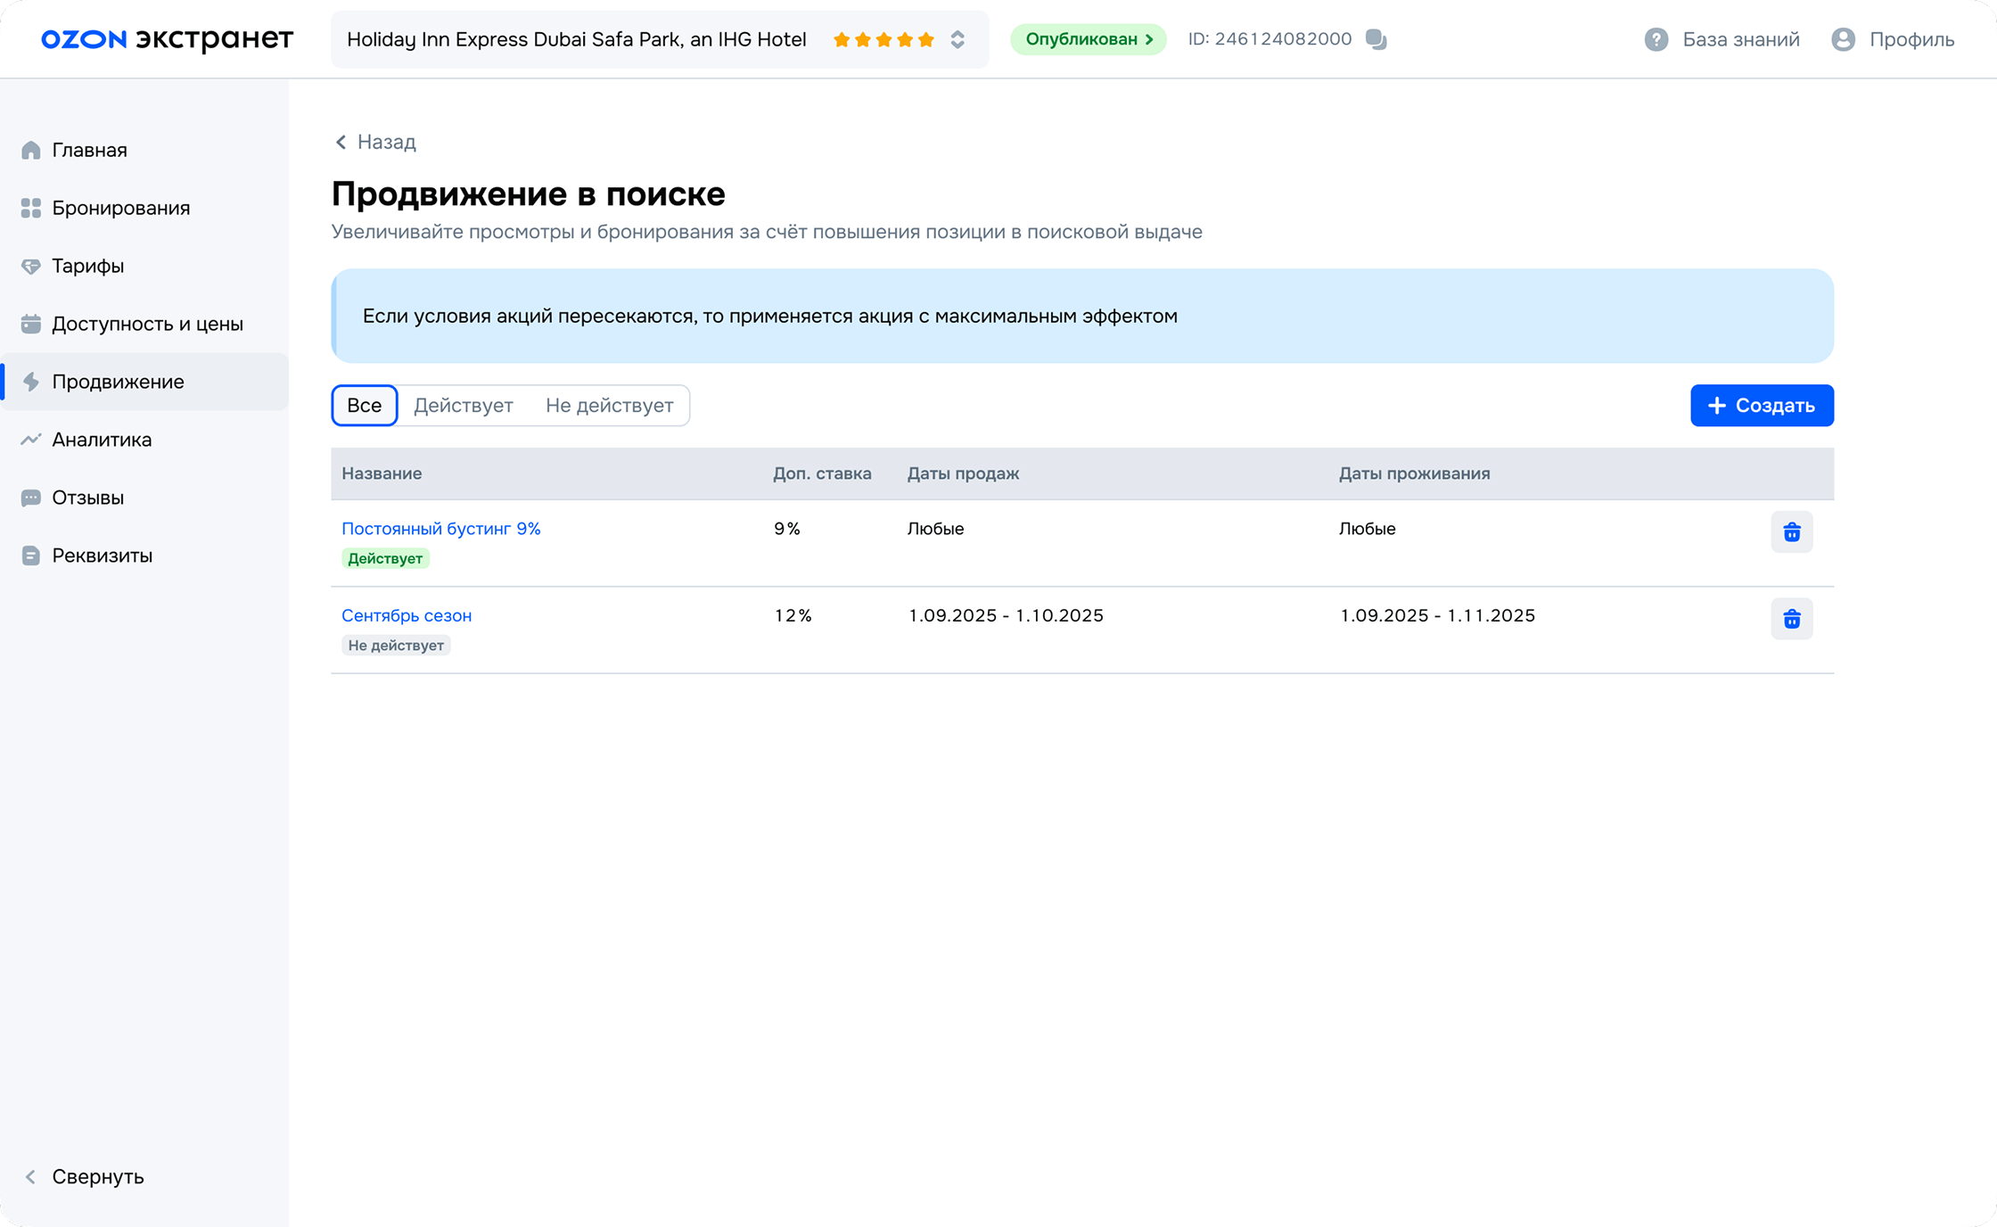Open the Сентябрь сезон promotion link

tap(407, 615)
